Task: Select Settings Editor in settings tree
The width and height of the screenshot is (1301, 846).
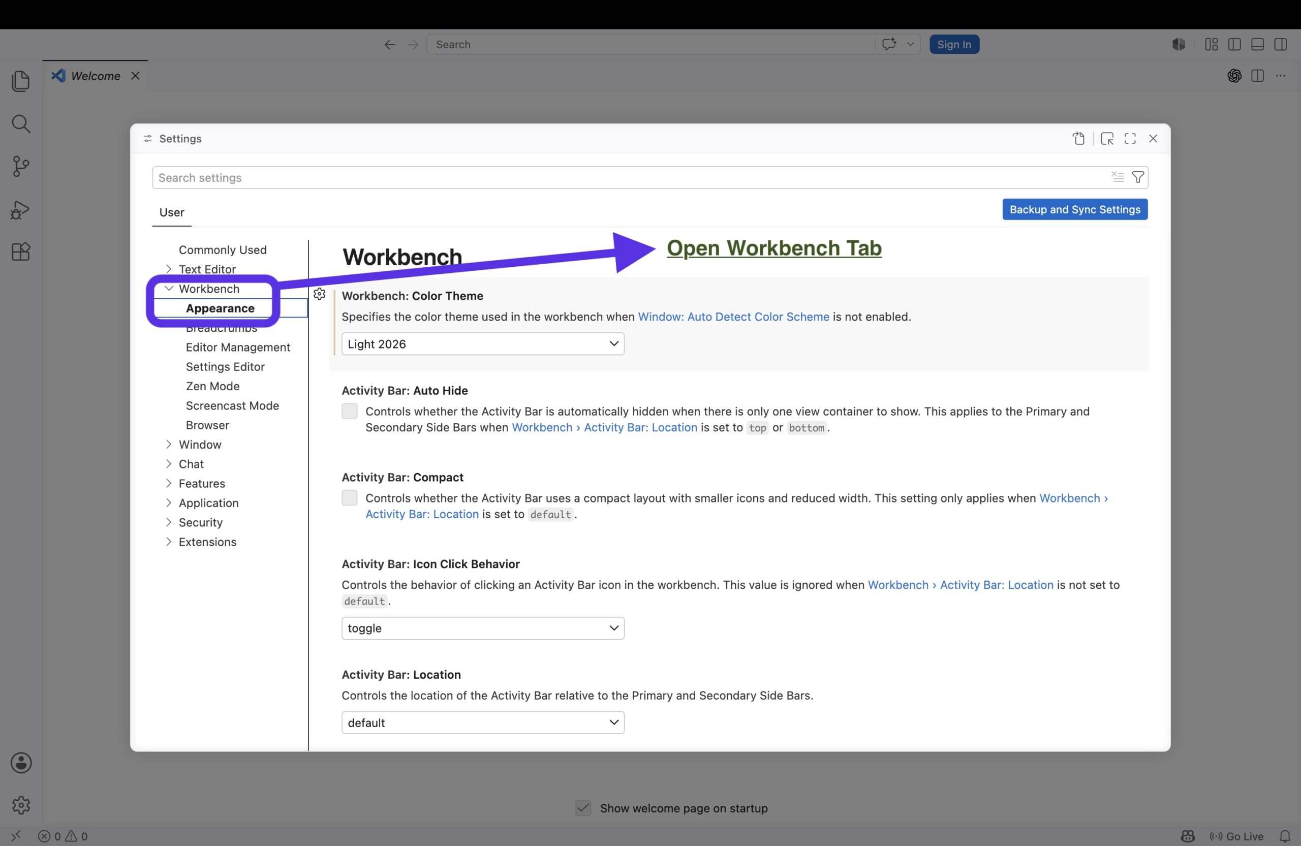Action: click(x=225, y=367)
